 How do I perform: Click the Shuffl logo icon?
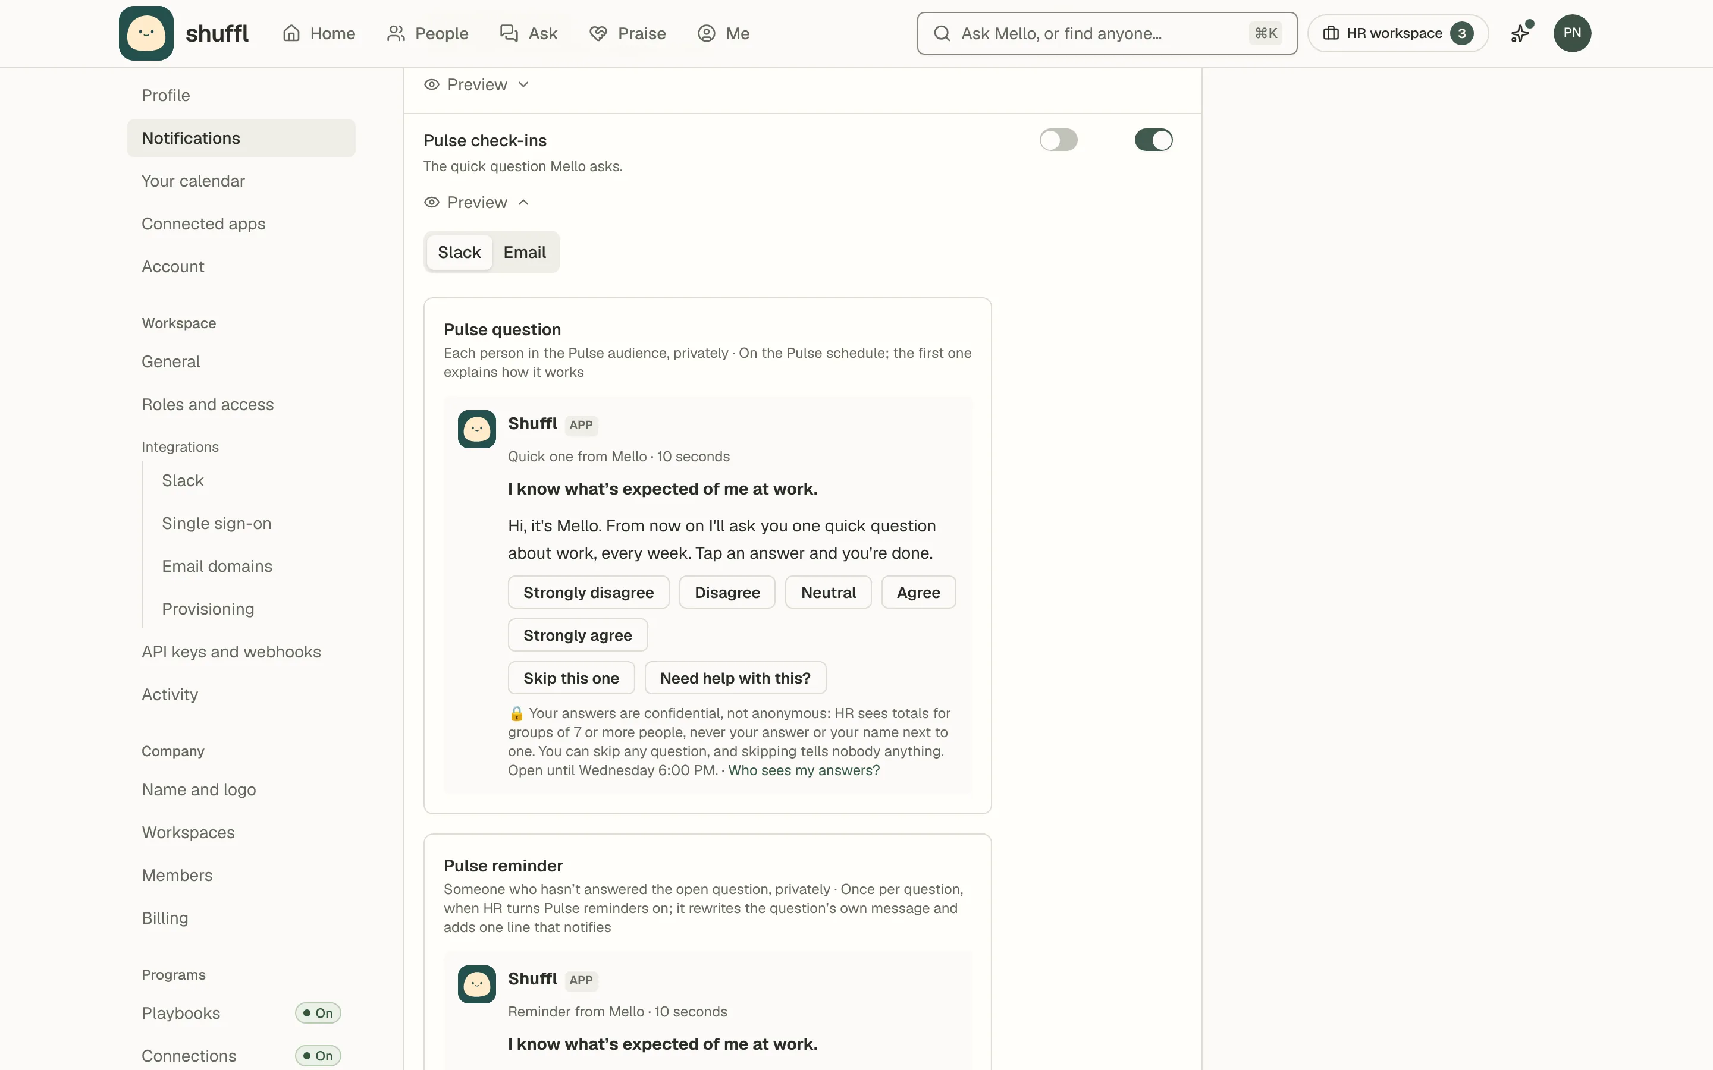coord(146,33)
